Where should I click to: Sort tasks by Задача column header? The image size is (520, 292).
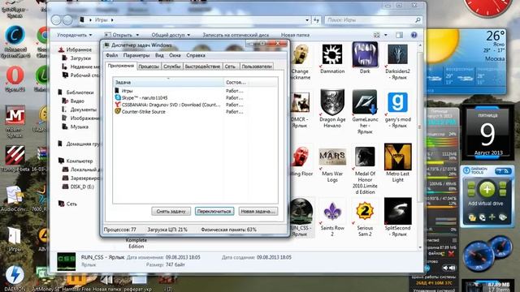tap(168, 82)
